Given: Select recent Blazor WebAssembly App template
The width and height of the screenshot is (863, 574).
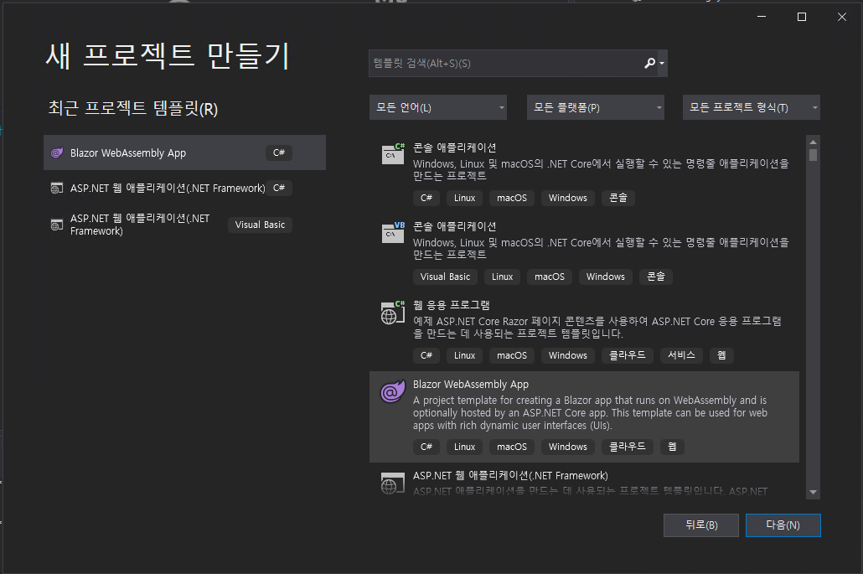Looking at the screenshot, I should click(185, 153).
